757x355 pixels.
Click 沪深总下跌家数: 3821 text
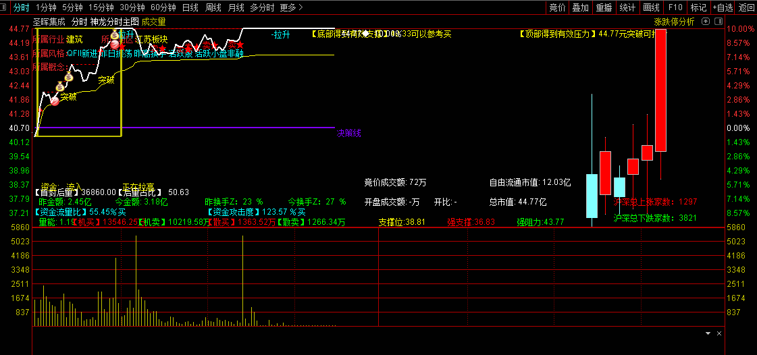(655, 218)
